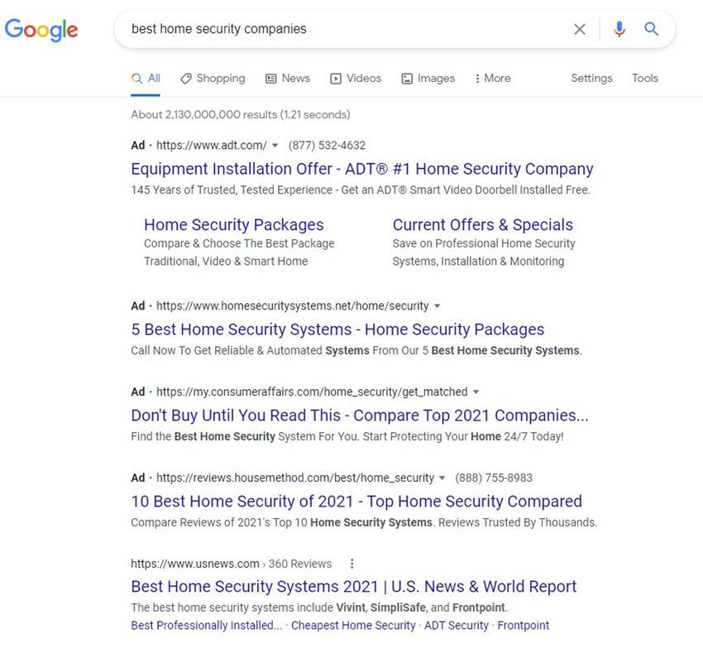
Task: Clear the search query with the X icon
Action: pyautogui.click(x=579, y=29)
